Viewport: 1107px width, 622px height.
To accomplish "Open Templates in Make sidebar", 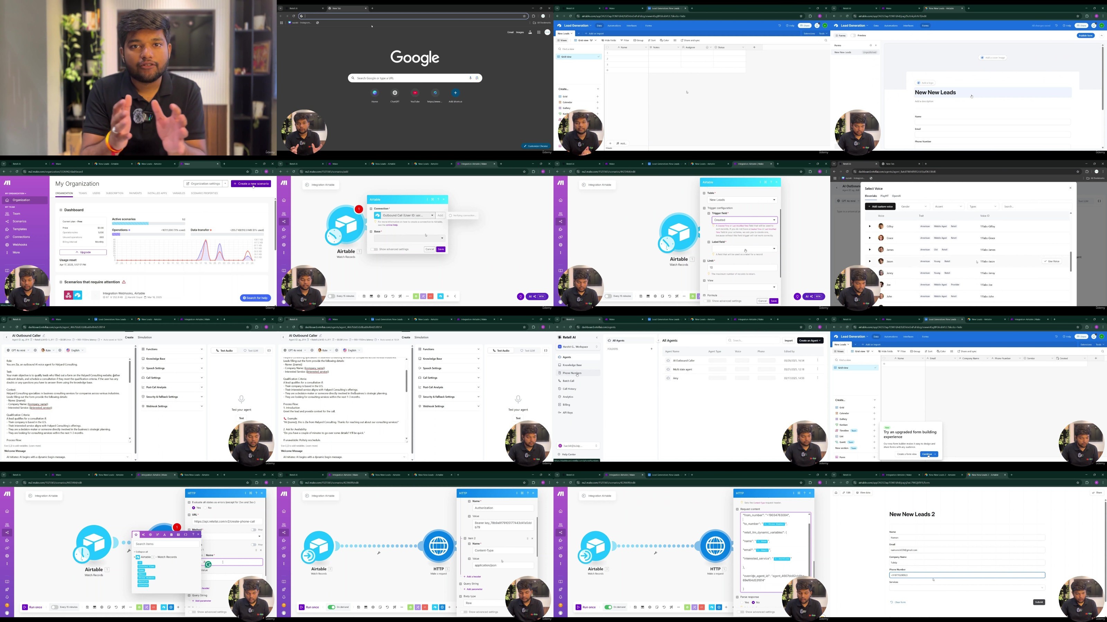I will point(20,229).
